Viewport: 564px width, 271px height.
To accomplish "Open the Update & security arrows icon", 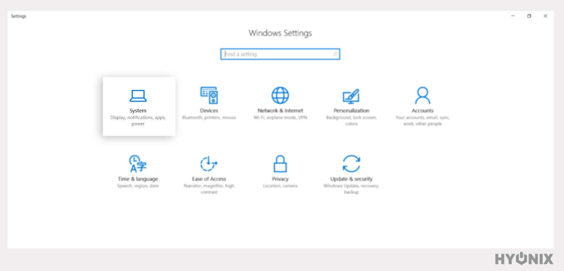I will tap(351, 163).
